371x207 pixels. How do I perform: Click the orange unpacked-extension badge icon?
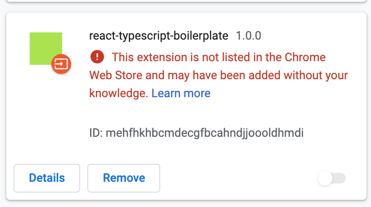pyautogui.click(x=61, y=64)
